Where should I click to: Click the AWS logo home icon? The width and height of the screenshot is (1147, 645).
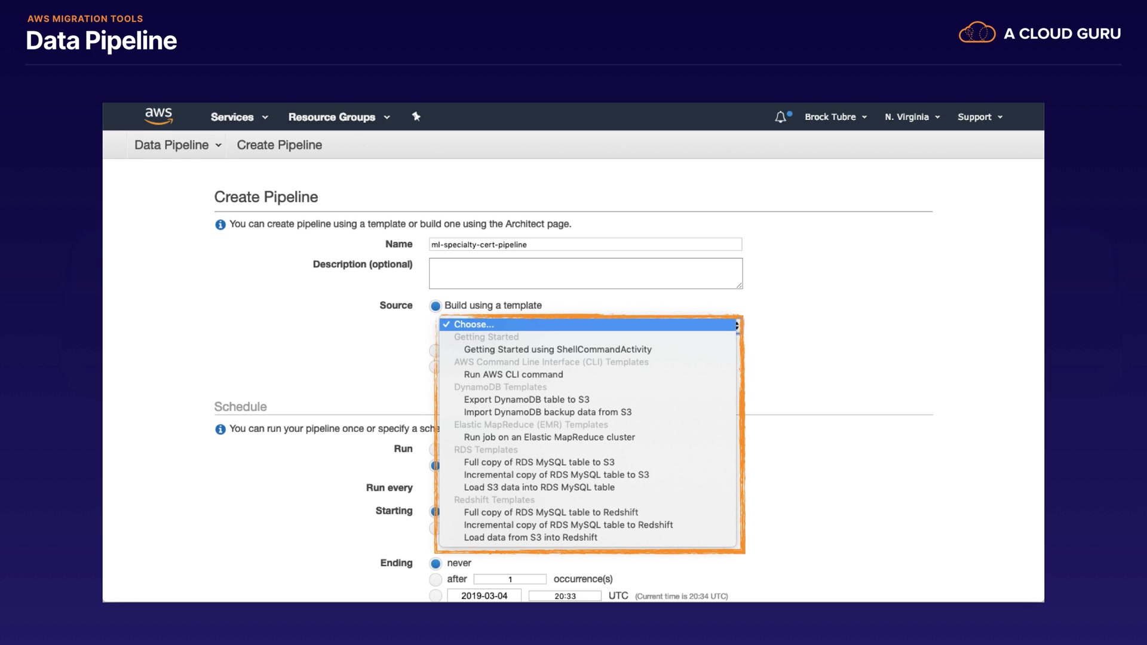click(x=158, y=116)
